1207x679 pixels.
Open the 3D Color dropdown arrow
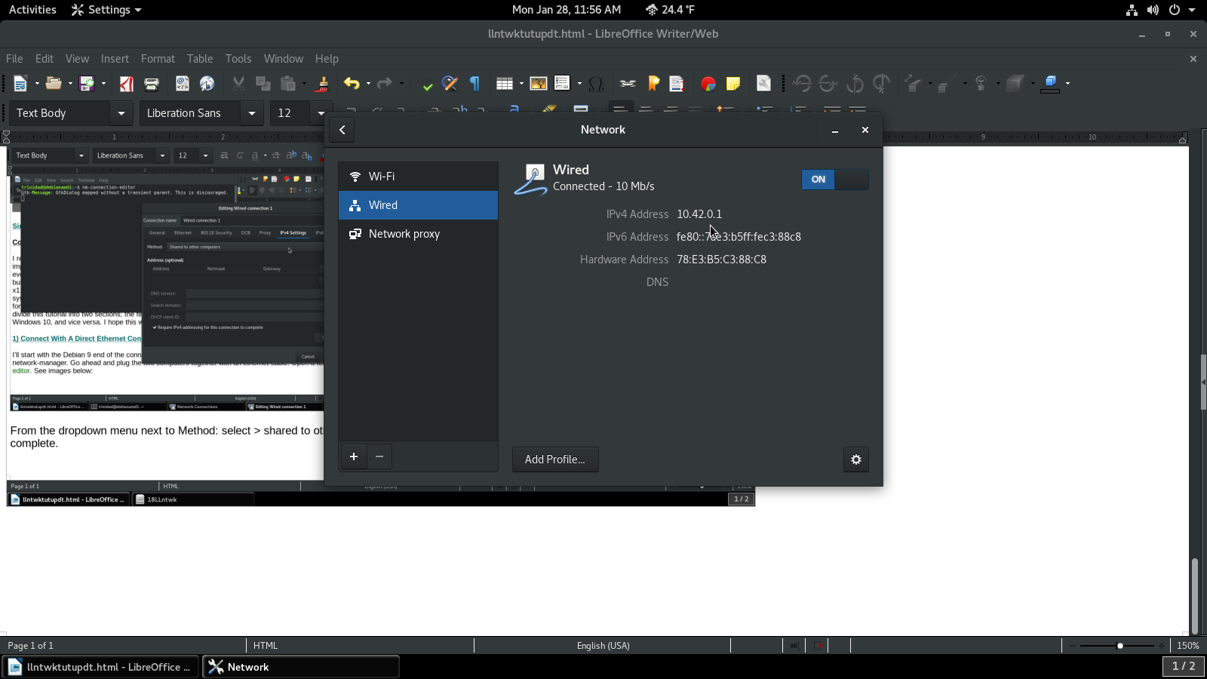click(x=1067, y=84)
